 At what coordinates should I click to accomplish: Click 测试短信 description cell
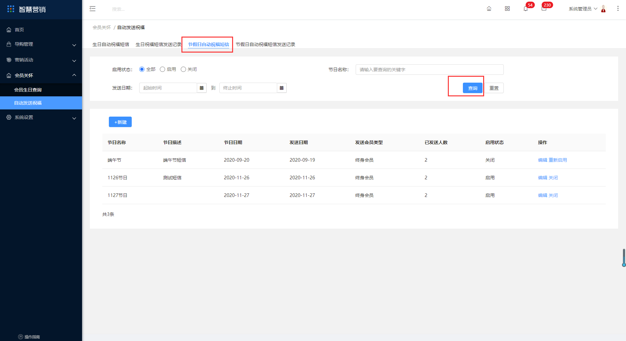coord(172,178)
